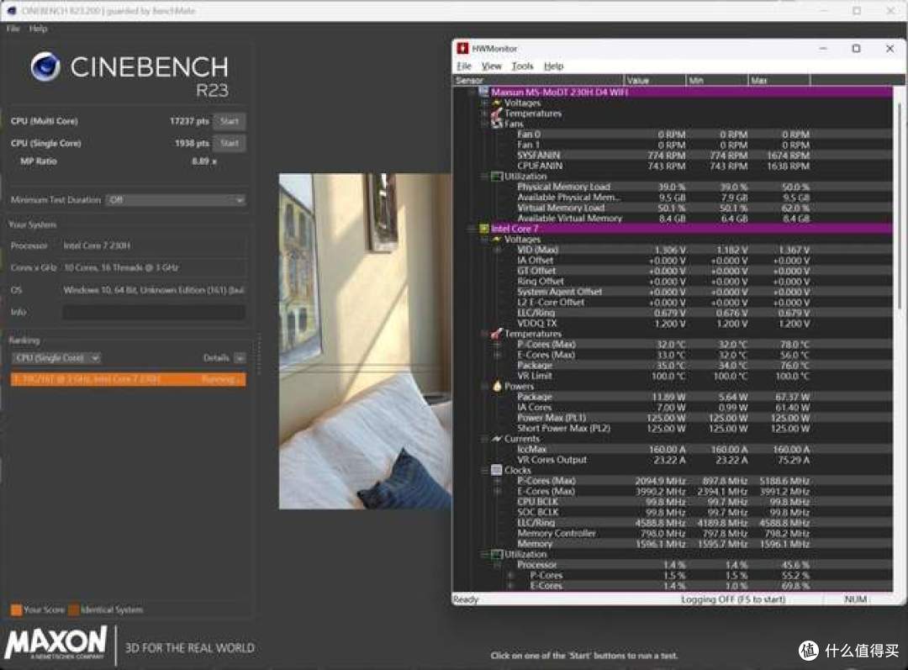908x670 pixels.
Task: Click the Value column header
Action: click(x=655, y=80)
